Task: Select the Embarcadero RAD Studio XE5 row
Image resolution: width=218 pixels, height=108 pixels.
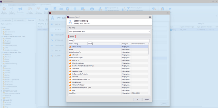Action: [108, 79]
